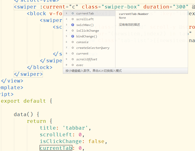Select the italic current suggestion
The image size is (195, 151).
pyautogui.click(x=89, y=53)
